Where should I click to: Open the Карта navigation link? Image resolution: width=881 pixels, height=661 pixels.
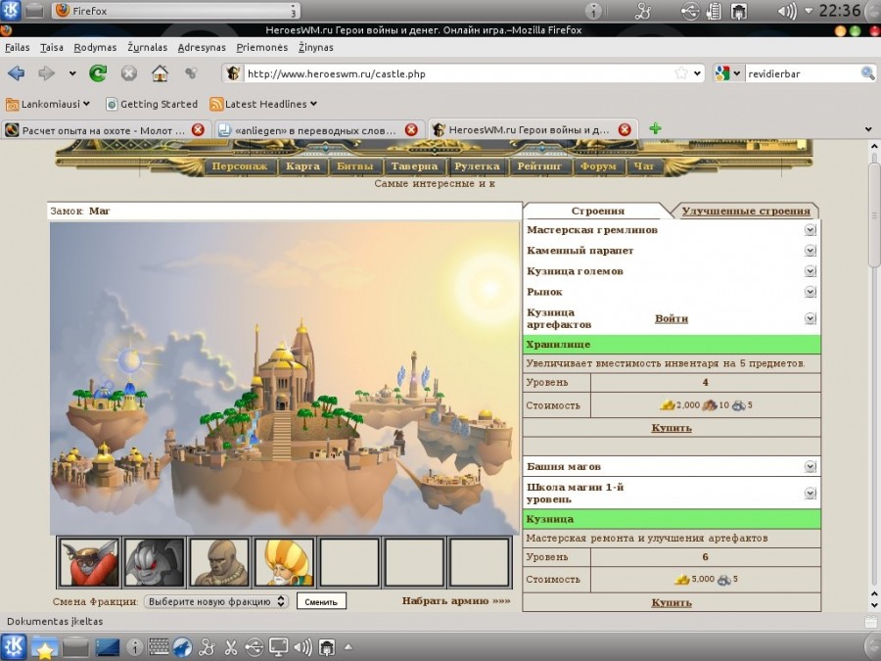coord(302,166)
